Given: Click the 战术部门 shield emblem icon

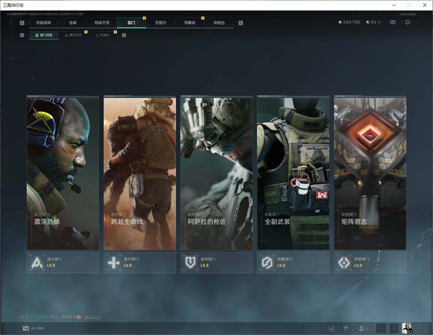Looking at the screenshot, I should coord(190,262).
